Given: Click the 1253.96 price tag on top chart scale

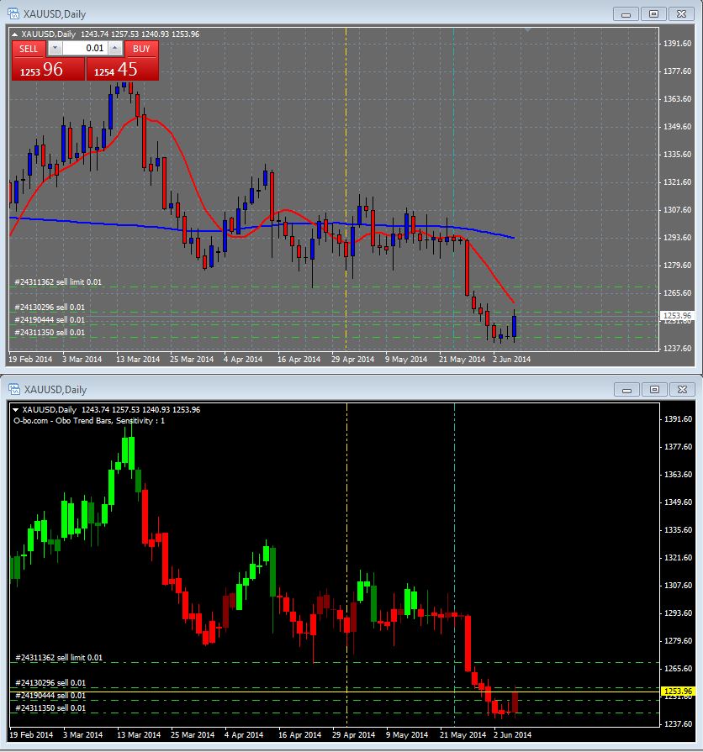Looking at the screenshot, I should pos(677,316).
